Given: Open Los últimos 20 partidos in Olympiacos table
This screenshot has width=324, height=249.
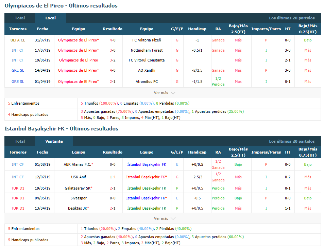Looking at the screenshot, I should pos(292,18).
